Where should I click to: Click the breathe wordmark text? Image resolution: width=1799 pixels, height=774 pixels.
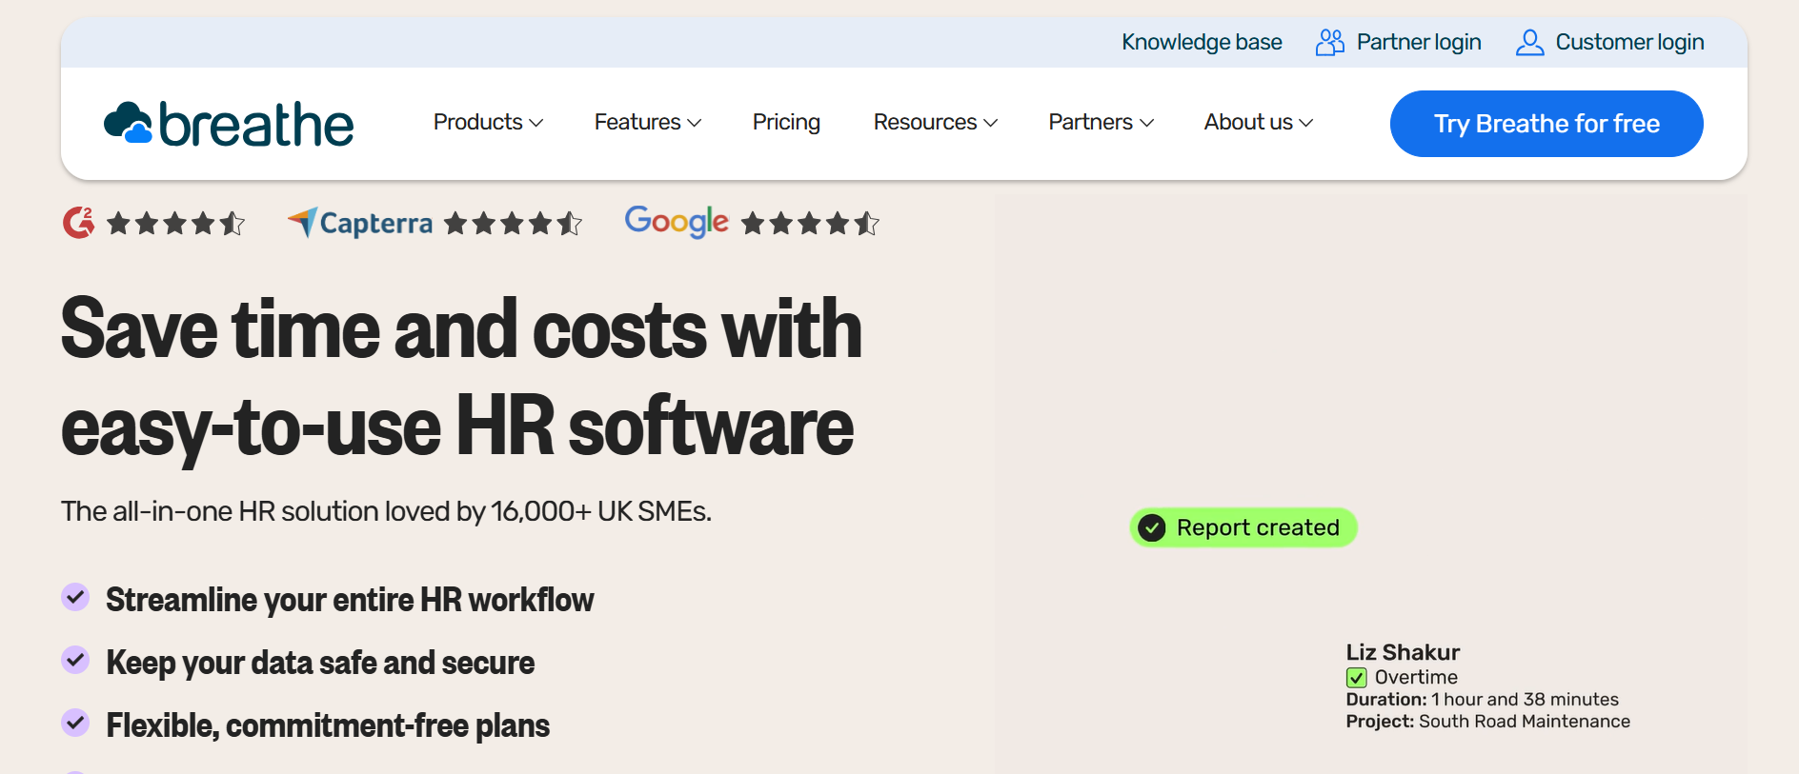tap(256, 124)
